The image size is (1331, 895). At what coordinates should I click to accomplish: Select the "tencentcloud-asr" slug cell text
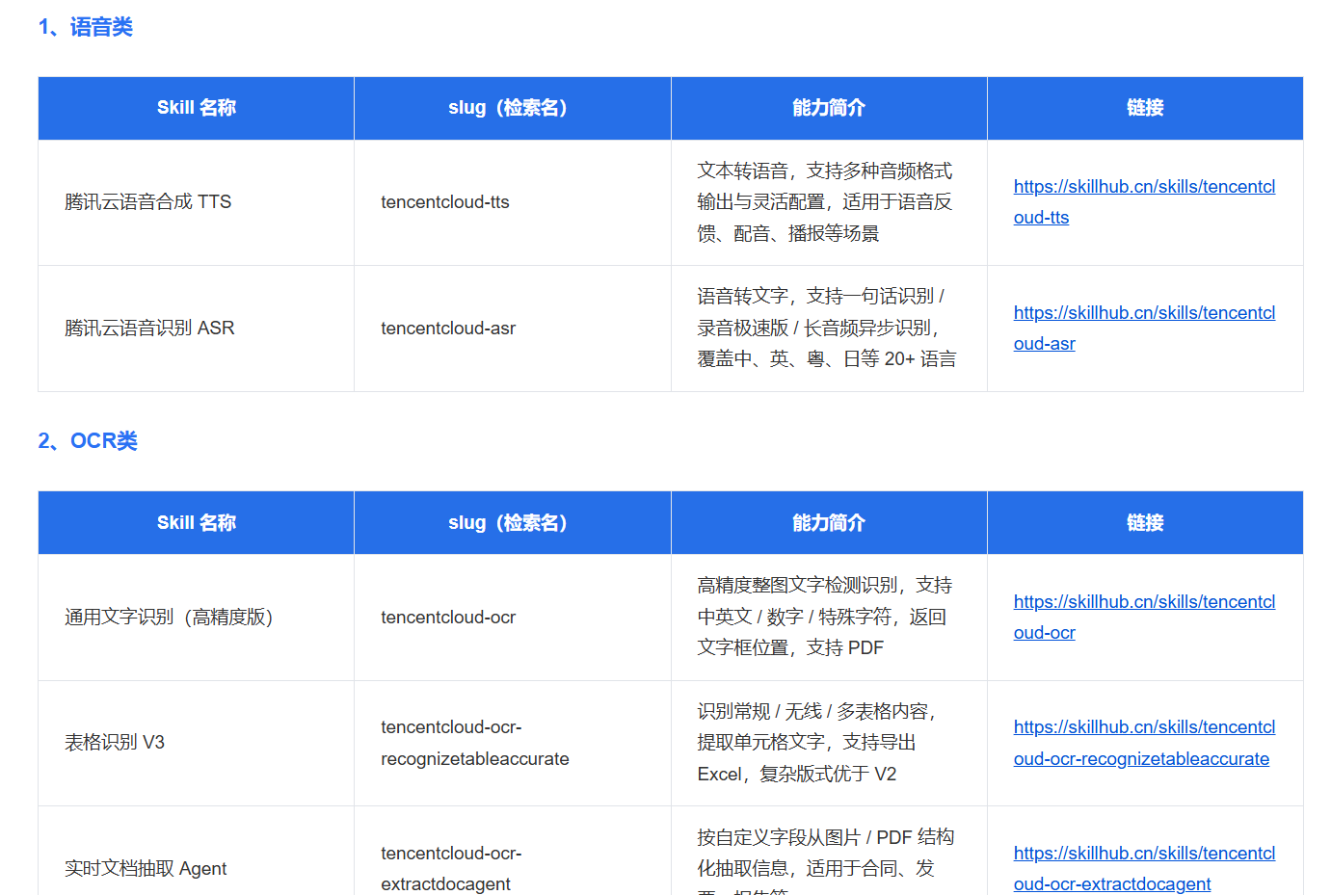click(x=448, y=329)
